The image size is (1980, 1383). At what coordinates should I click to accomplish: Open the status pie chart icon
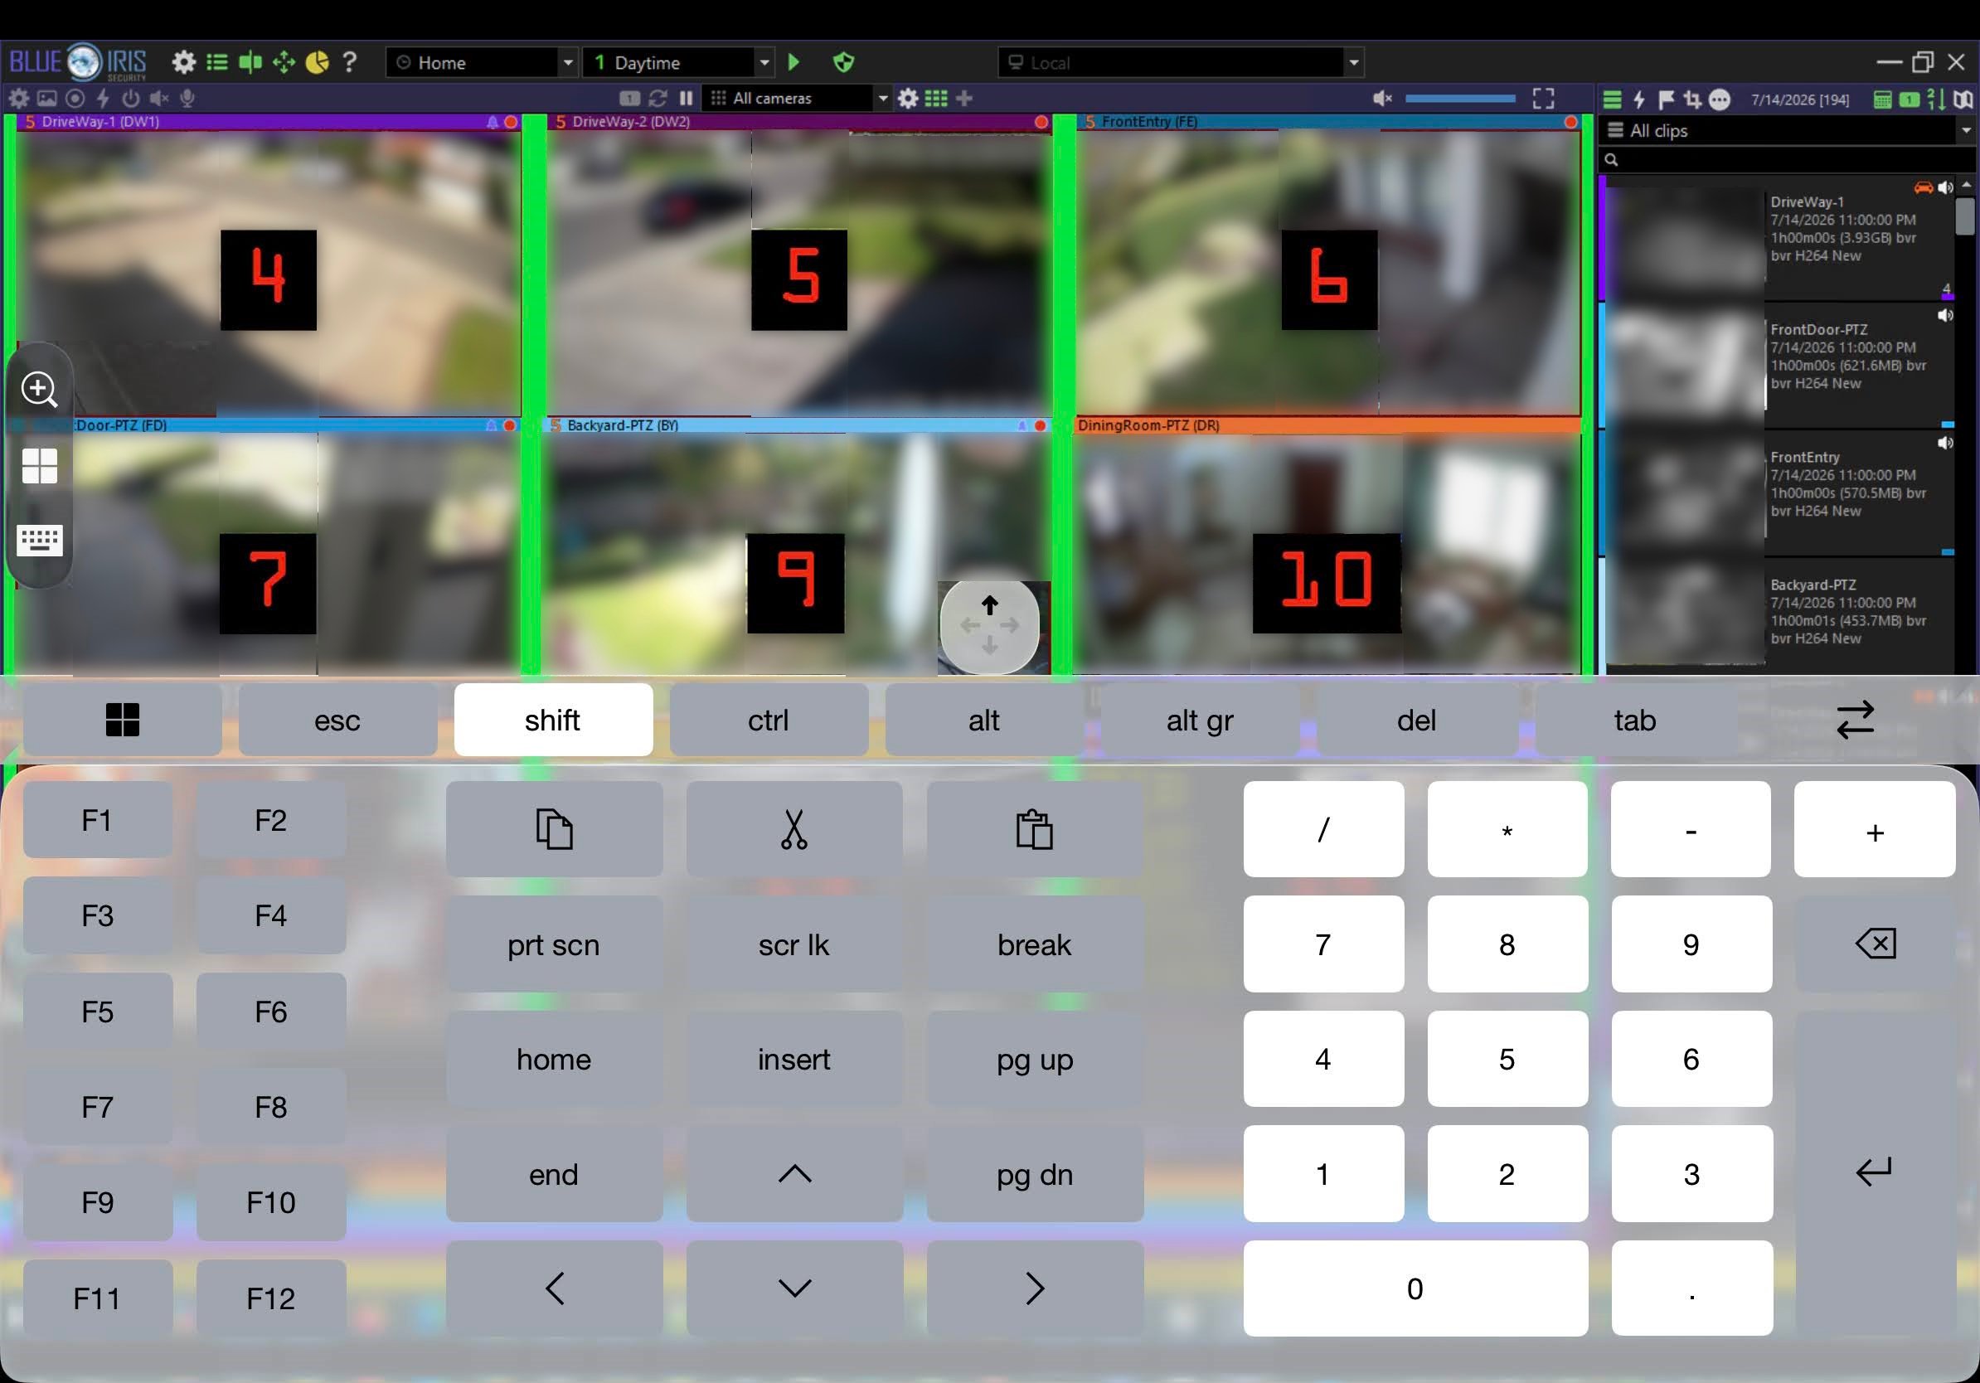[318, 62]
